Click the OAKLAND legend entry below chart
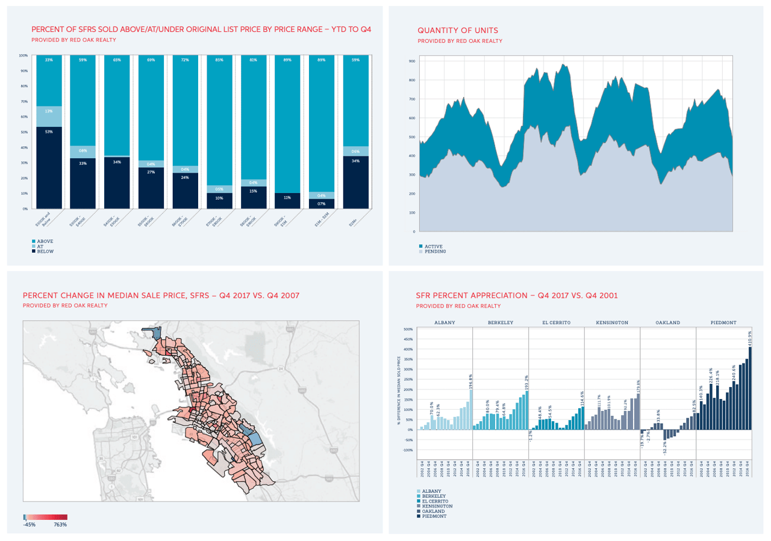 (x=431, y=512)
